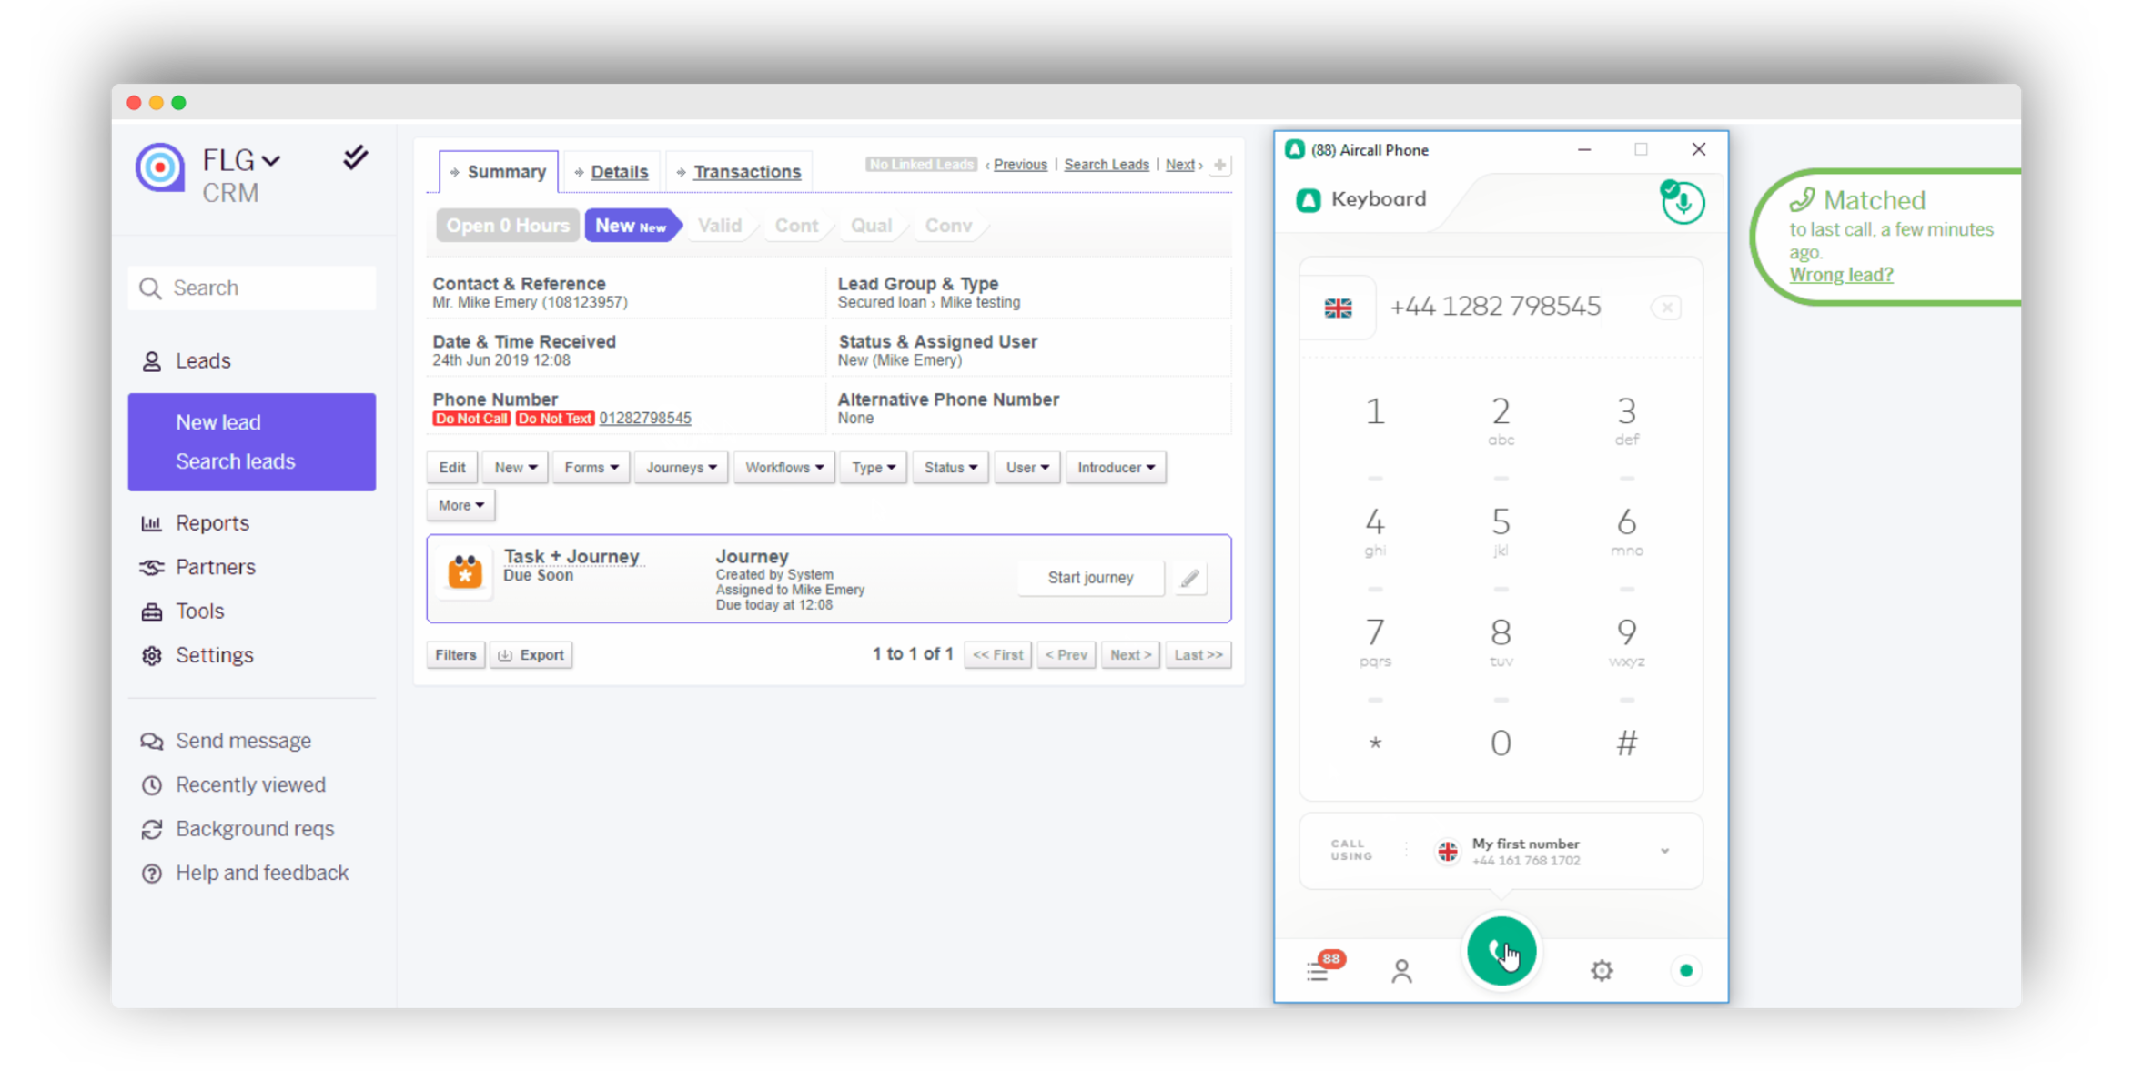Click the Start Journey button
This screenshot has width=2133, height=1092.
click(x=1090, y=577)
